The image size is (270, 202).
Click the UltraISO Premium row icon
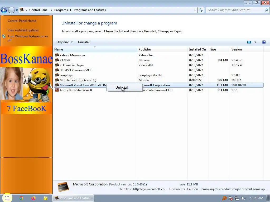[57, 70]
